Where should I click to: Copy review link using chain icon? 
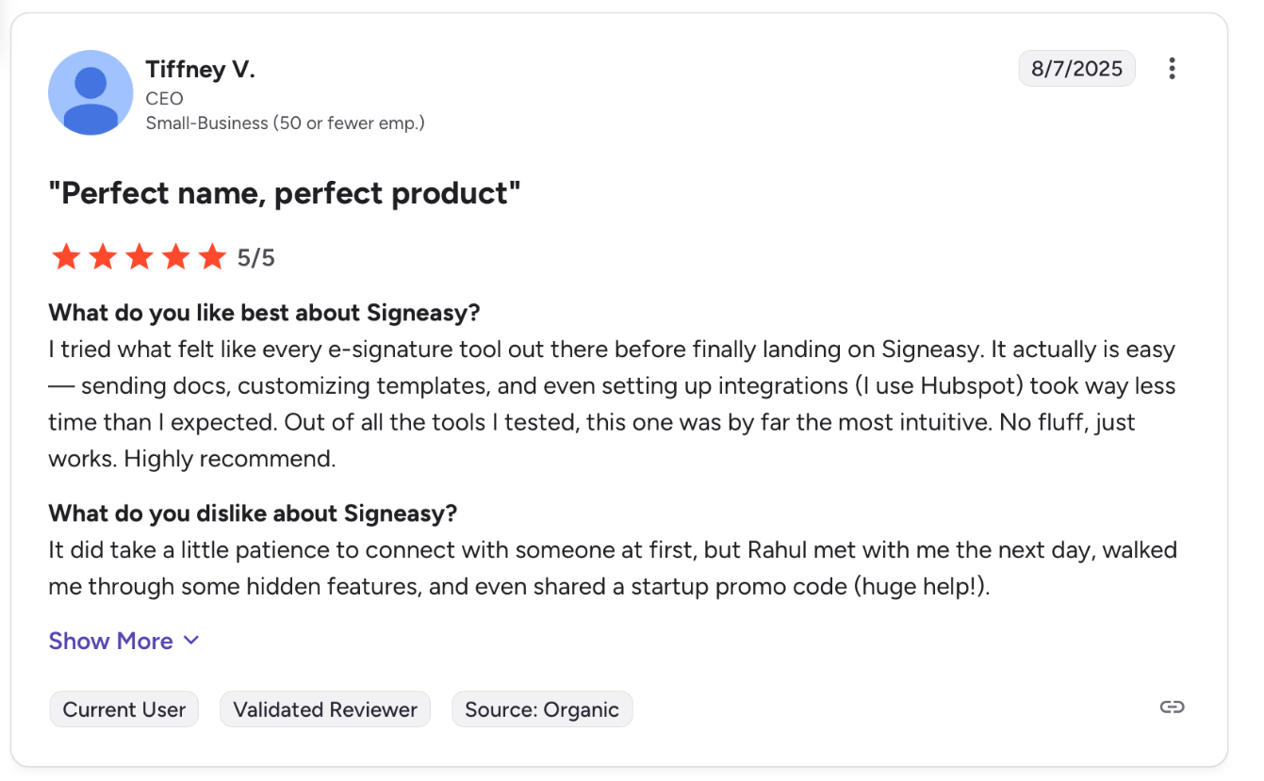pyautogui.click(x=1172, y=708)
